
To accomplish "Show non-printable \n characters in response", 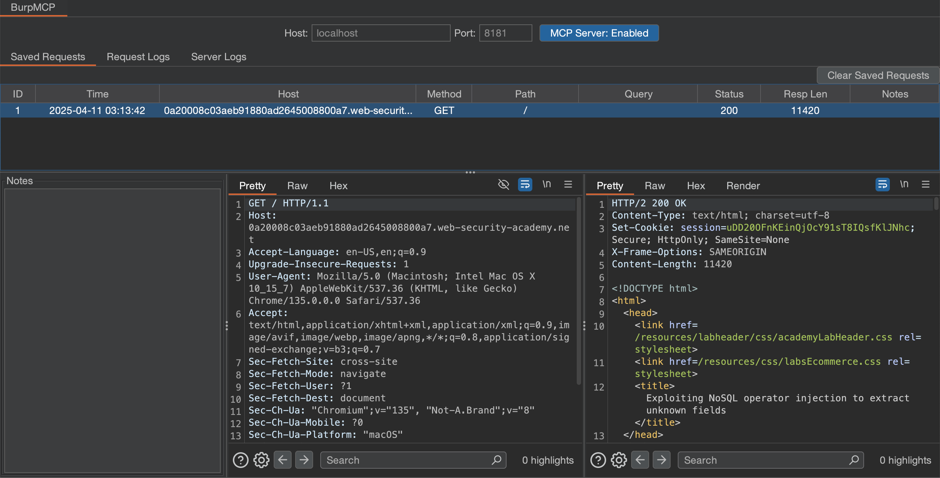I will [904, 185].
